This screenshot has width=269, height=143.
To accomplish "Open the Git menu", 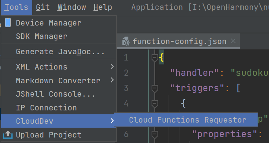I will 43,7.
